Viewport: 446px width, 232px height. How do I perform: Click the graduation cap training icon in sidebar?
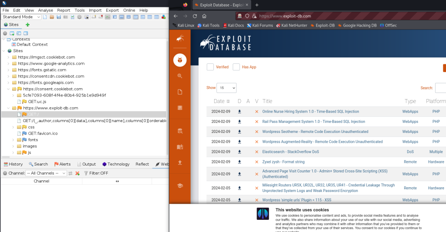coord(180,186)
